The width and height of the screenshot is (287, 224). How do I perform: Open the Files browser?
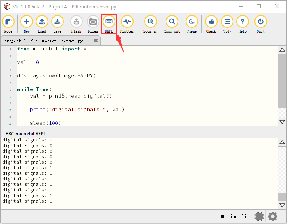pyautogui.click(x=93, y=24)
